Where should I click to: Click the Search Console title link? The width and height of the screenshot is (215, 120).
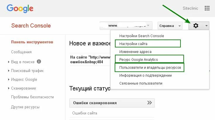(31, 26)
